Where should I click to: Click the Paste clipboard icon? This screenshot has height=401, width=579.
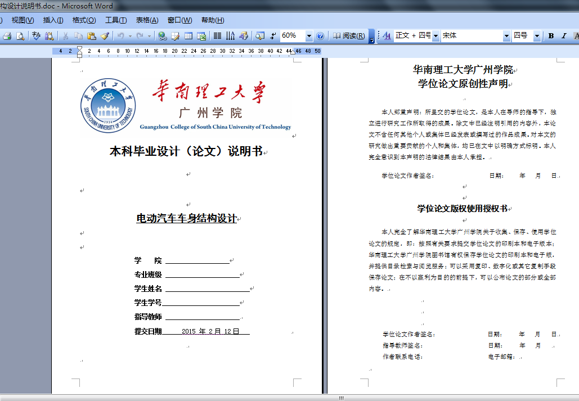[x=91, y=36]
